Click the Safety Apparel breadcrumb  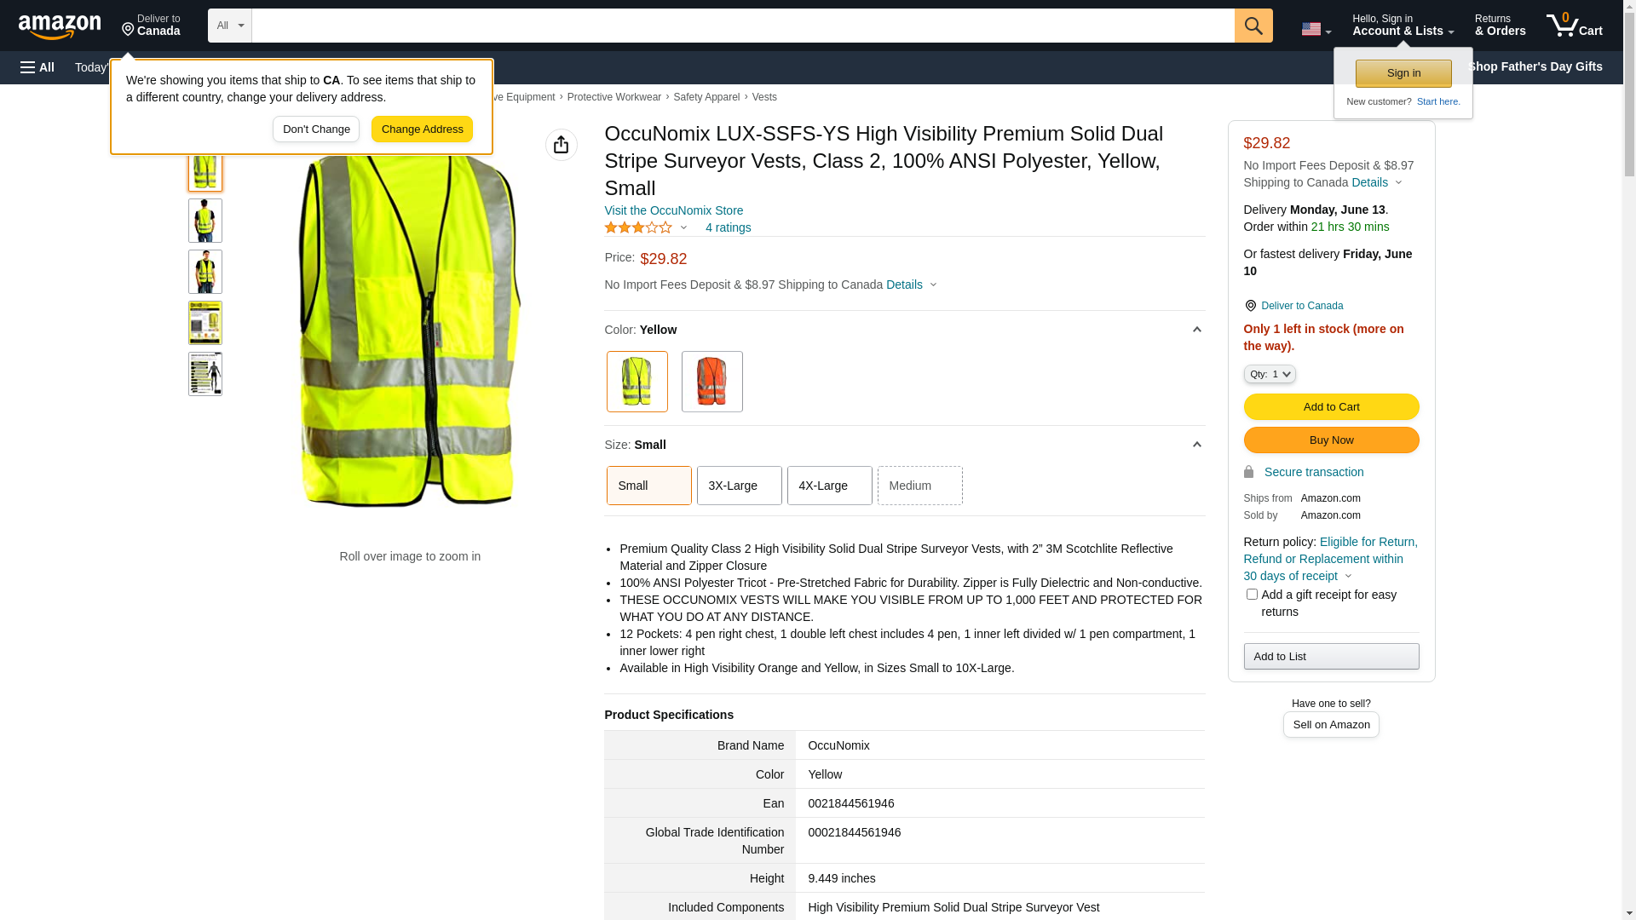coord(706,97)
